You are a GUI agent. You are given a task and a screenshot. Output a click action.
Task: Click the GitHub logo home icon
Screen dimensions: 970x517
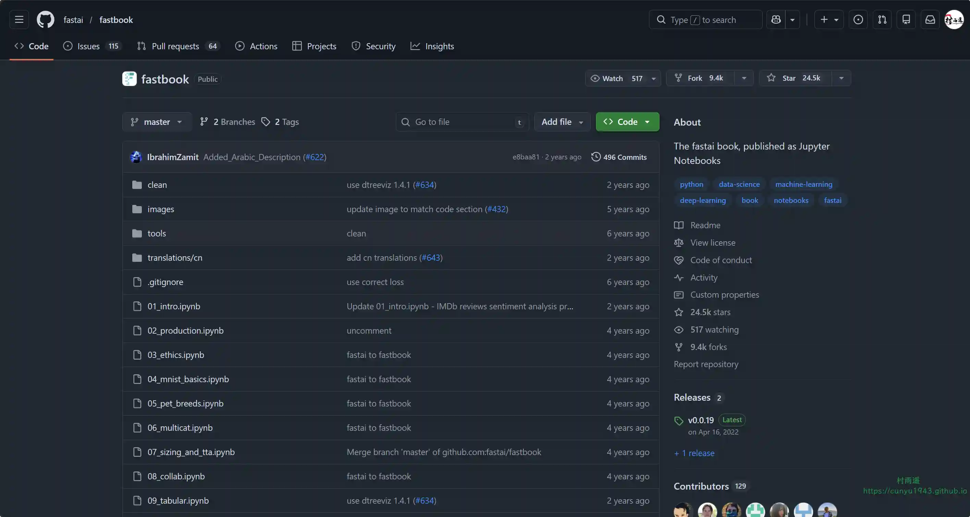click(x=45, y=20)
